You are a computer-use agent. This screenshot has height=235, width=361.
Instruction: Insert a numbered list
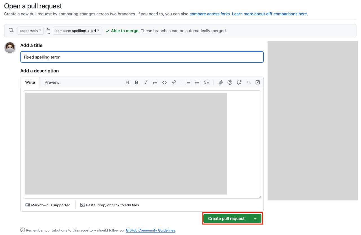coord(188,82)
